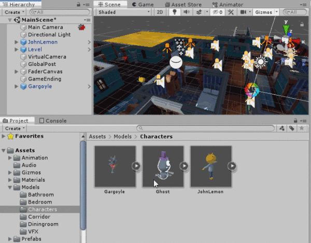
Task: Switch to the Game tab
Action: 143,4
